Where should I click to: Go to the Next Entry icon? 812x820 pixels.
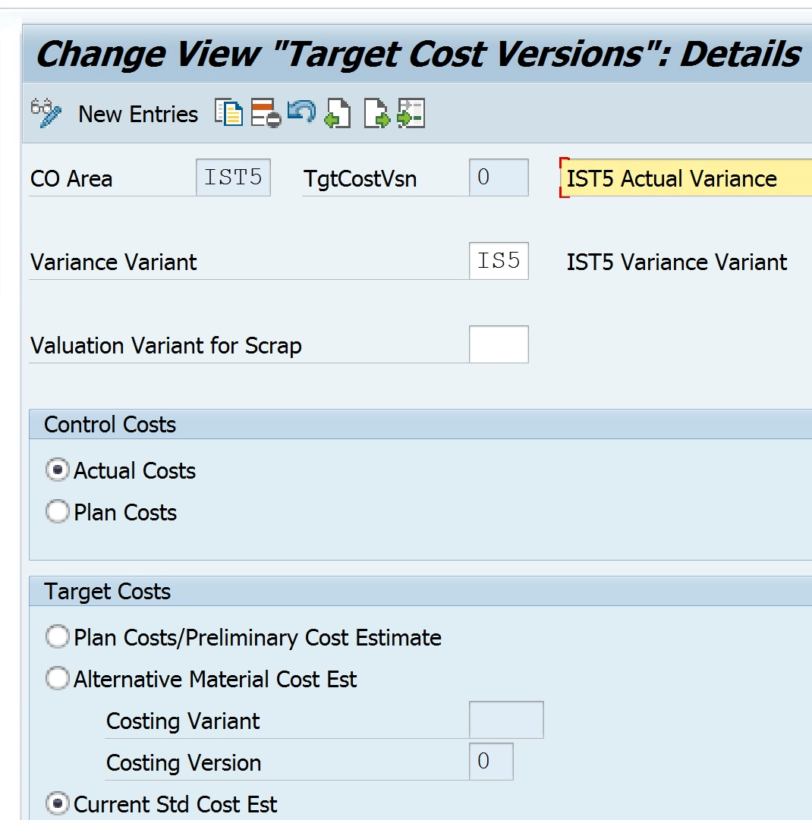[x=376, y=114]
